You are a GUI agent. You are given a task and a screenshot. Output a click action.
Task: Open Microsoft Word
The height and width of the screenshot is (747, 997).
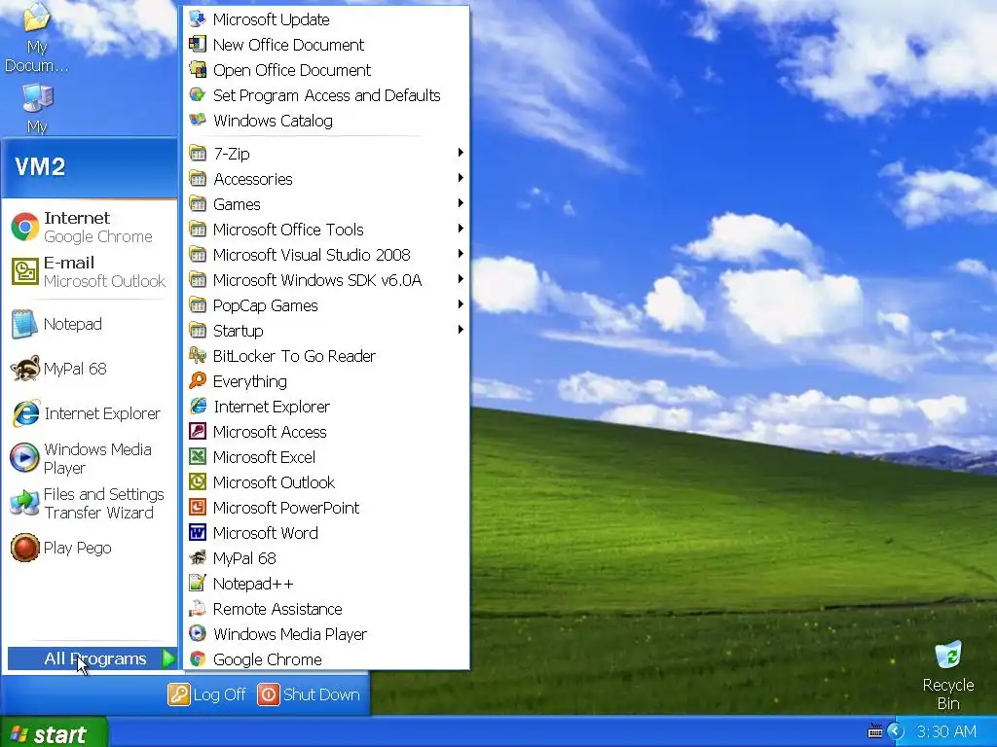coord(326,533)
